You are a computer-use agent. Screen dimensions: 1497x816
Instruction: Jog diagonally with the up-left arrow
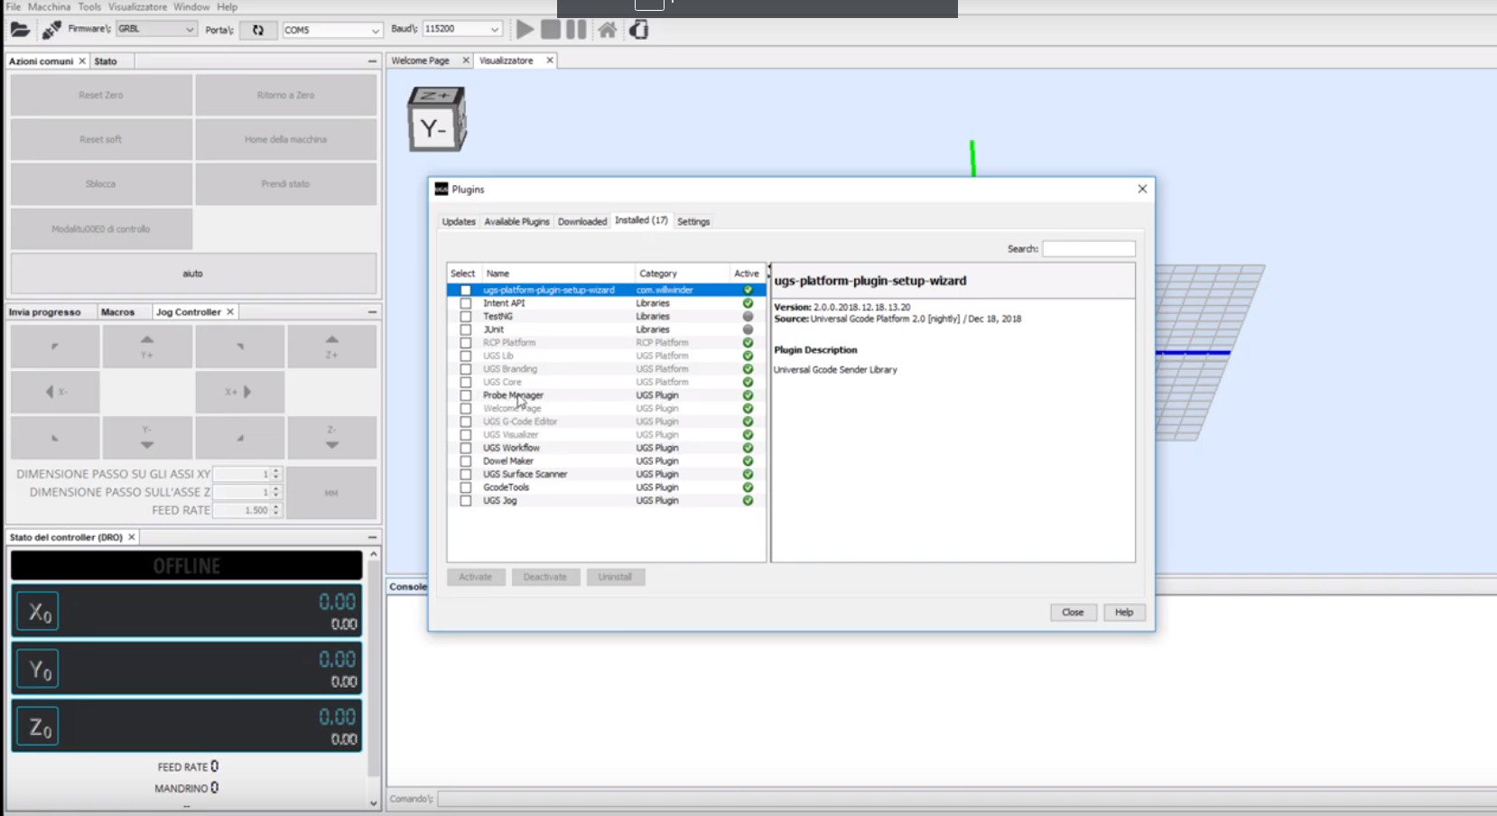coord(54,347)
